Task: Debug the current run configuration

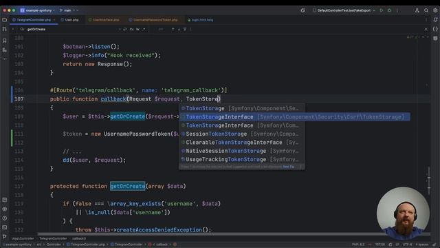Action: 389,10
